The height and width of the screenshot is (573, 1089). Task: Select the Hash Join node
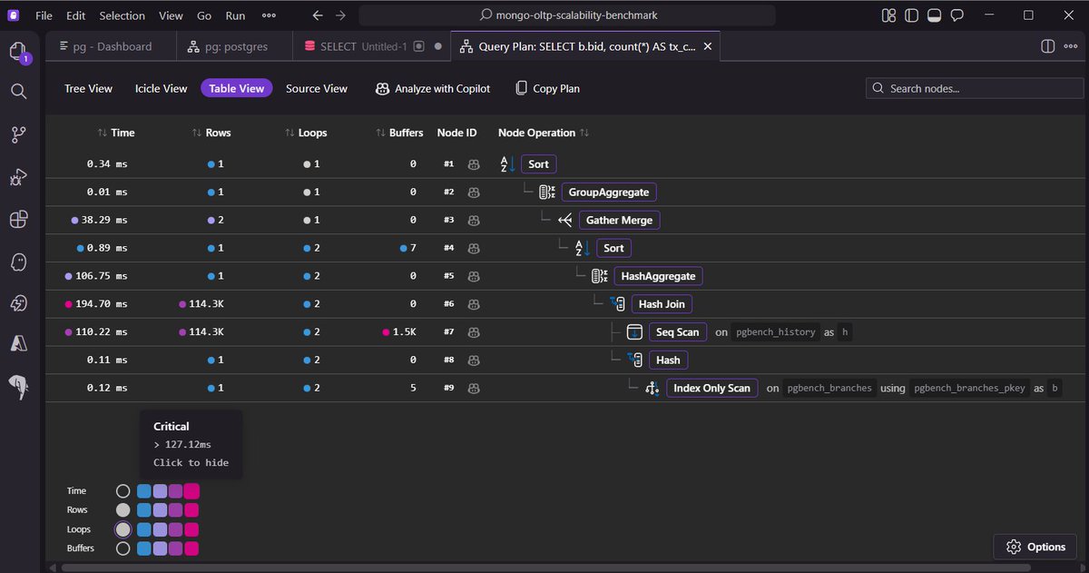pos(661,304)
